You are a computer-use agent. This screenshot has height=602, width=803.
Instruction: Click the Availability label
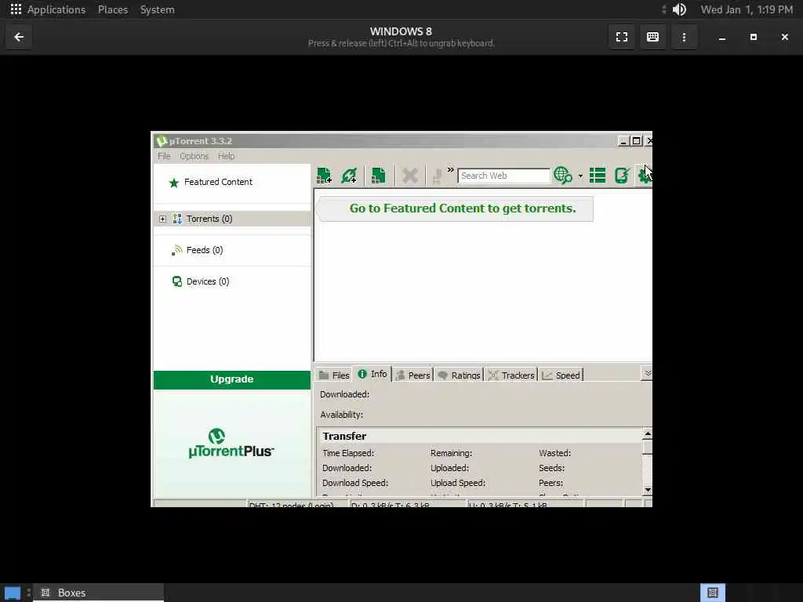(x=342, y=415)
